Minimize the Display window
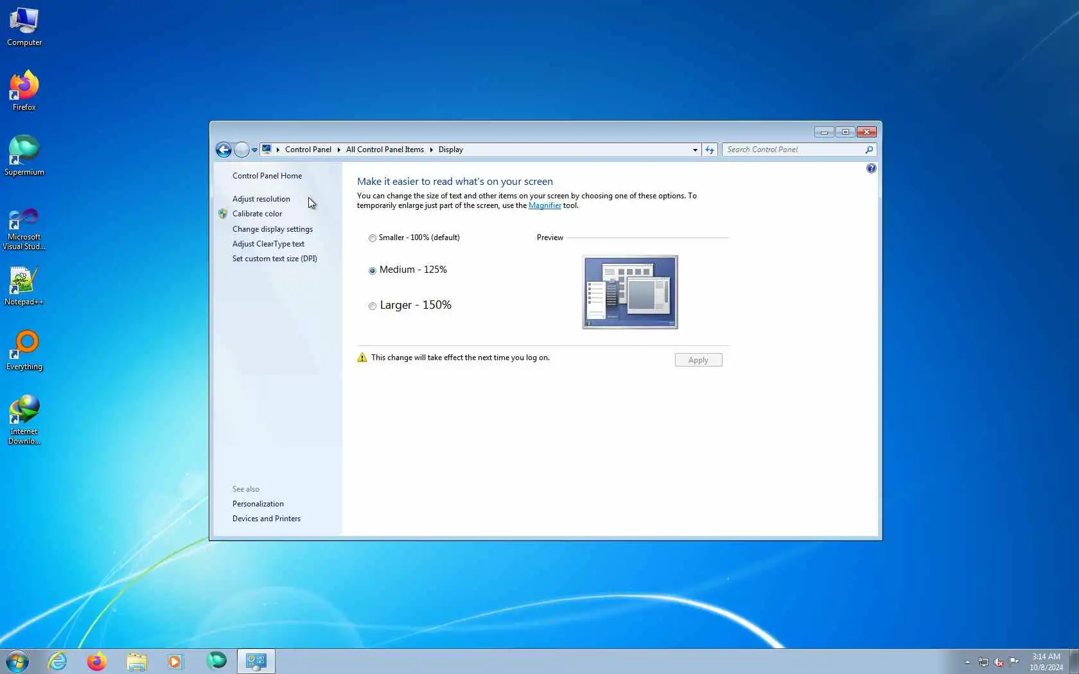The width and height of the screenshot is (1079, 674). coord(824,132)
